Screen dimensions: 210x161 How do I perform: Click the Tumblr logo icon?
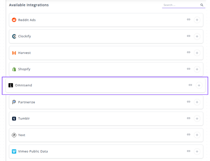(x=14, y=119)
